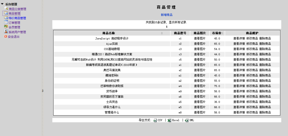Click product name Ajax实战
This screenshot has height=136, width=288.
click(x=112, y=44)
